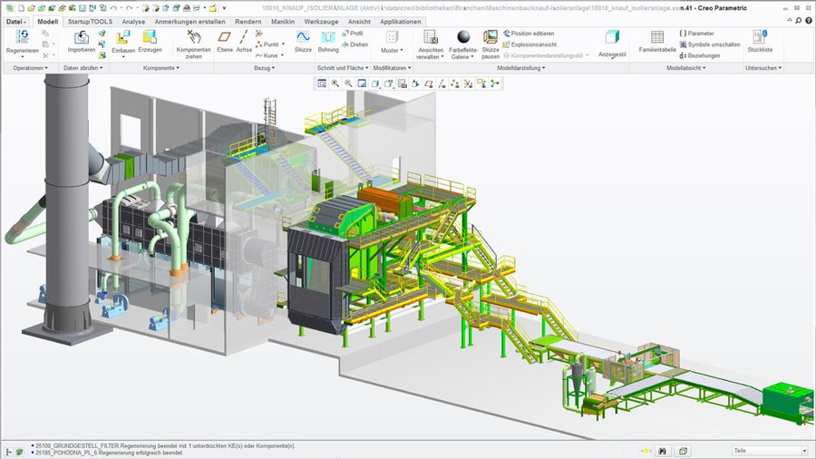Expand the Operationen group menu
Screen dimensions: 816x459
point(30,68)
